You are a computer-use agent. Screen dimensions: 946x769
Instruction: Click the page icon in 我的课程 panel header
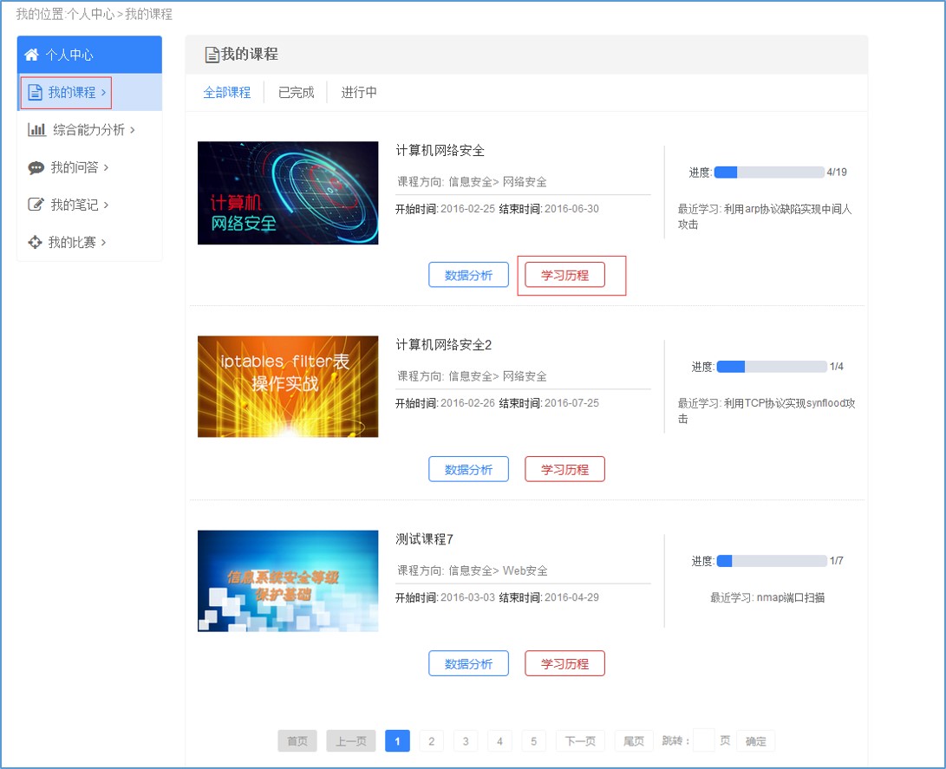212,55
